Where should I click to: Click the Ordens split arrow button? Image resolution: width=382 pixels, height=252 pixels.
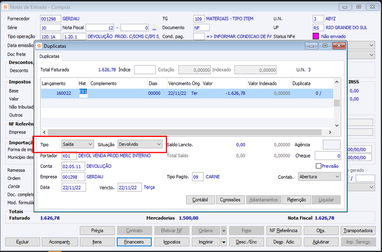[223, 231]
